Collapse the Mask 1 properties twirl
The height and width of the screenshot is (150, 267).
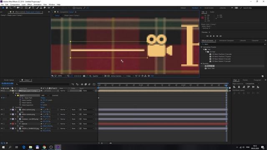16,95
